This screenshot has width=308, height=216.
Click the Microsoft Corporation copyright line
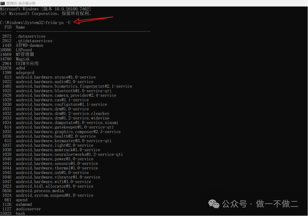(x=45, y=14)
